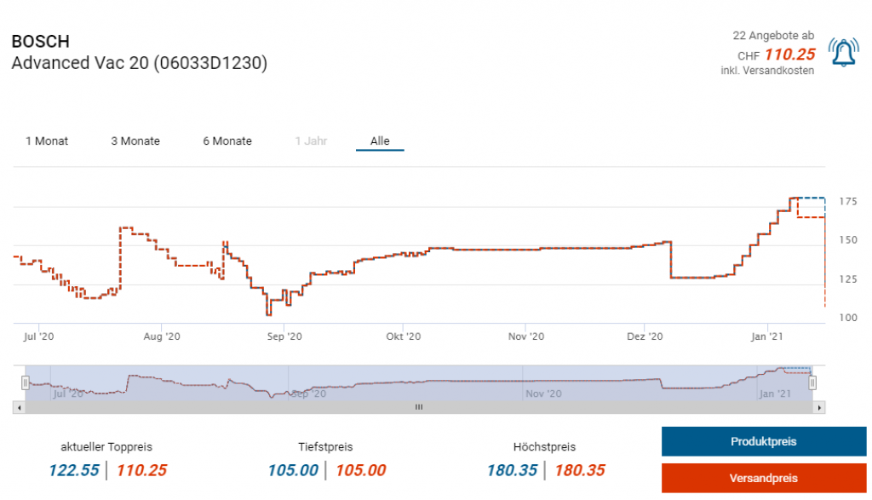Show the 6 Monate price history

(227, 141)
